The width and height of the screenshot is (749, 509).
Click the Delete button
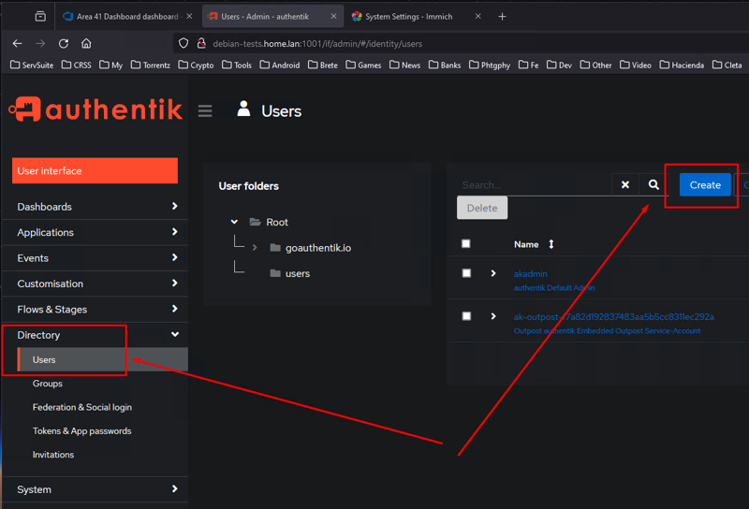[x=482, y=208]
